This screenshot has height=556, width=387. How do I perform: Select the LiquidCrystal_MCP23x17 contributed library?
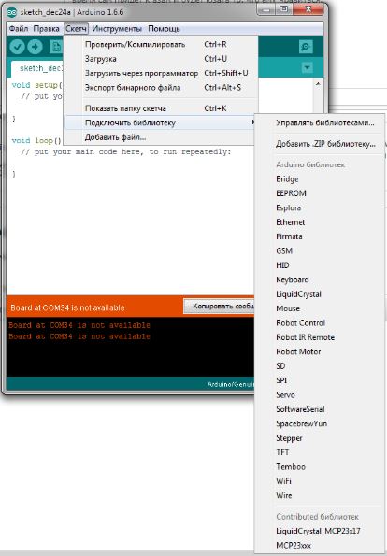(x=318, y=531)
